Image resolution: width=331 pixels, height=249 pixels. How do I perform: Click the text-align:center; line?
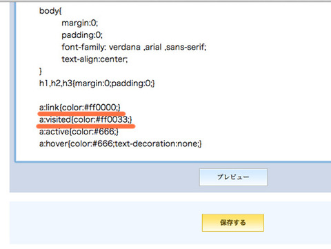(x=94, y=59)
